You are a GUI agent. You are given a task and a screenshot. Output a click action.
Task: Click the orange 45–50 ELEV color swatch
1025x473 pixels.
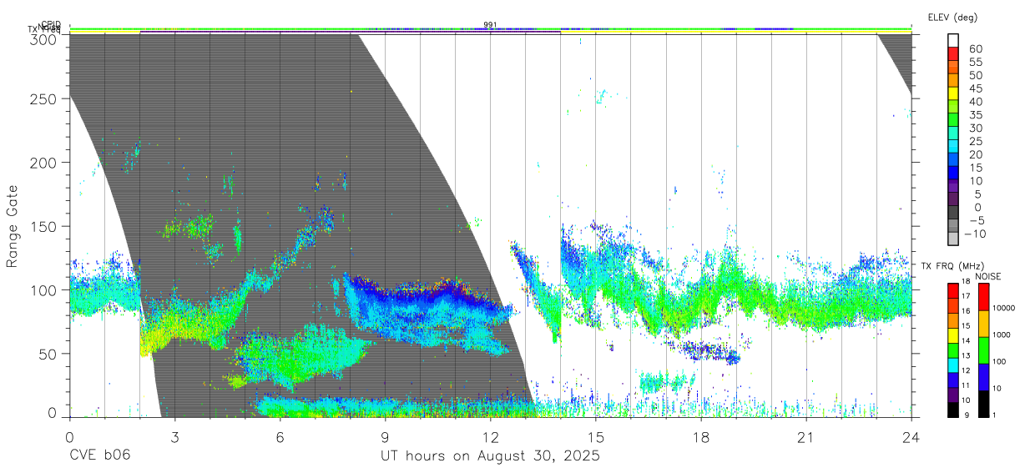pyautogui.click(x=952, y=82)
